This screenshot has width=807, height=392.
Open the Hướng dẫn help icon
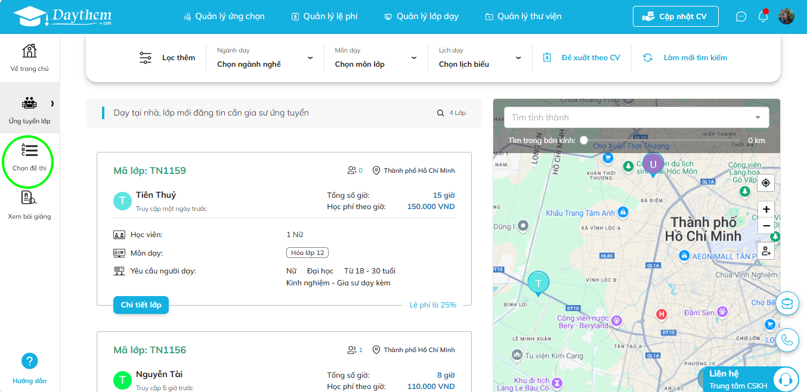pyautogui.click(x=29, y=360)
